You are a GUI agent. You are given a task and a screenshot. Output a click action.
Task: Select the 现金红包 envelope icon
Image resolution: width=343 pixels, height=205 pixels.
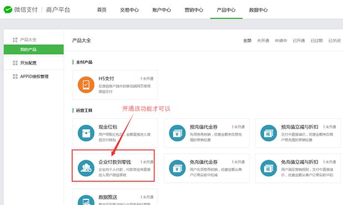86,133
